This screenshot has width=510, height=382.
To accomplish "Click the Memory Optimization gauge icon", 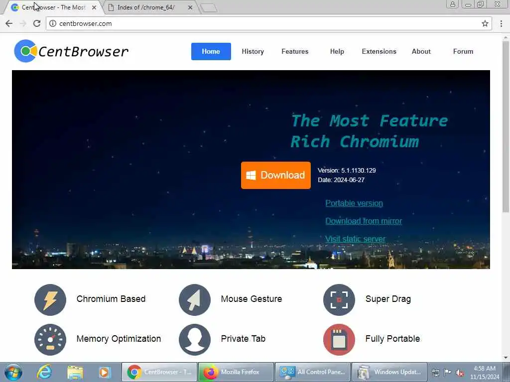I will tap(50, 339).
